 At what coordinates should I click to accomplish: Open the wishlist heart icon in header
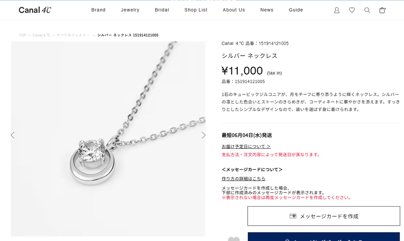coord(352,10)
